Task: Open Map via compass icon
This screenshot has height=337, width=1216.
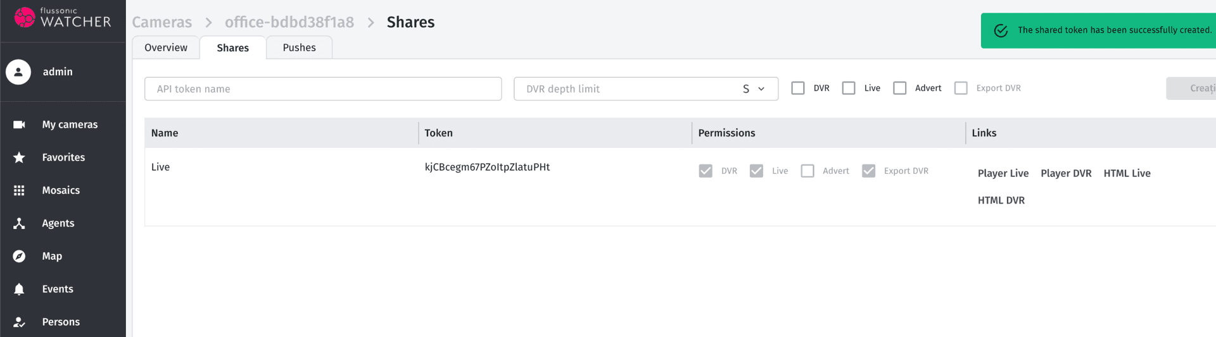Action: (19, 256)
